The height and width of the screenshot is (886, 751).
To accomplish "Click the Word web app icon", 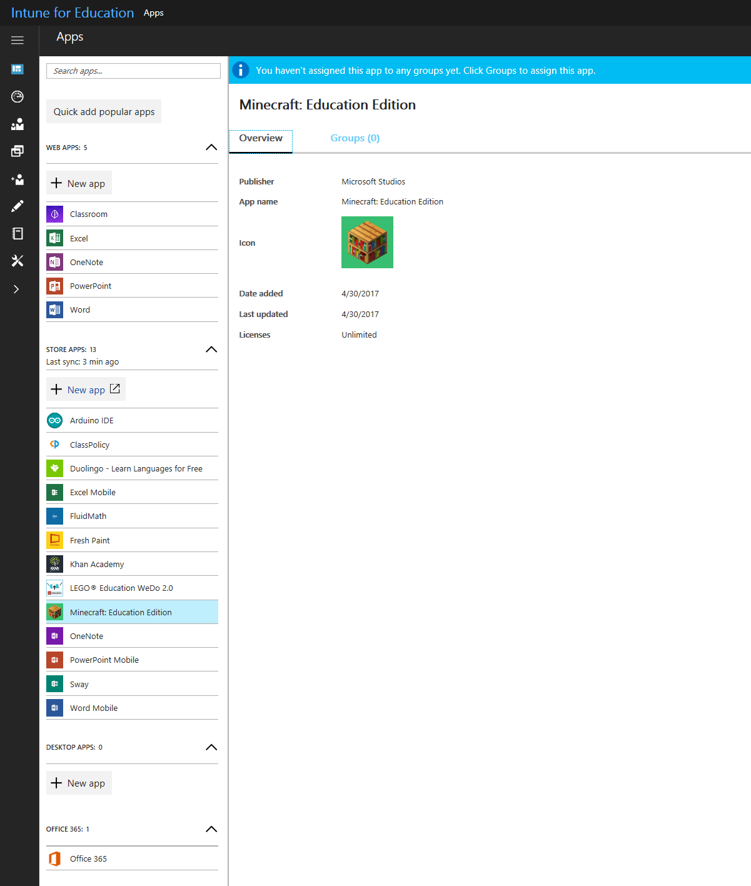I will (x=55, y=310).
